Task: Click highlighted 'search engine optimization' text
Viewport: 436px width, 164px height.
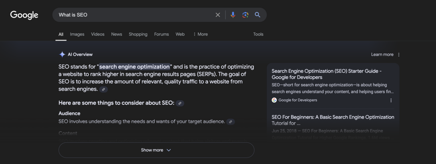Action: click(134, 67)
